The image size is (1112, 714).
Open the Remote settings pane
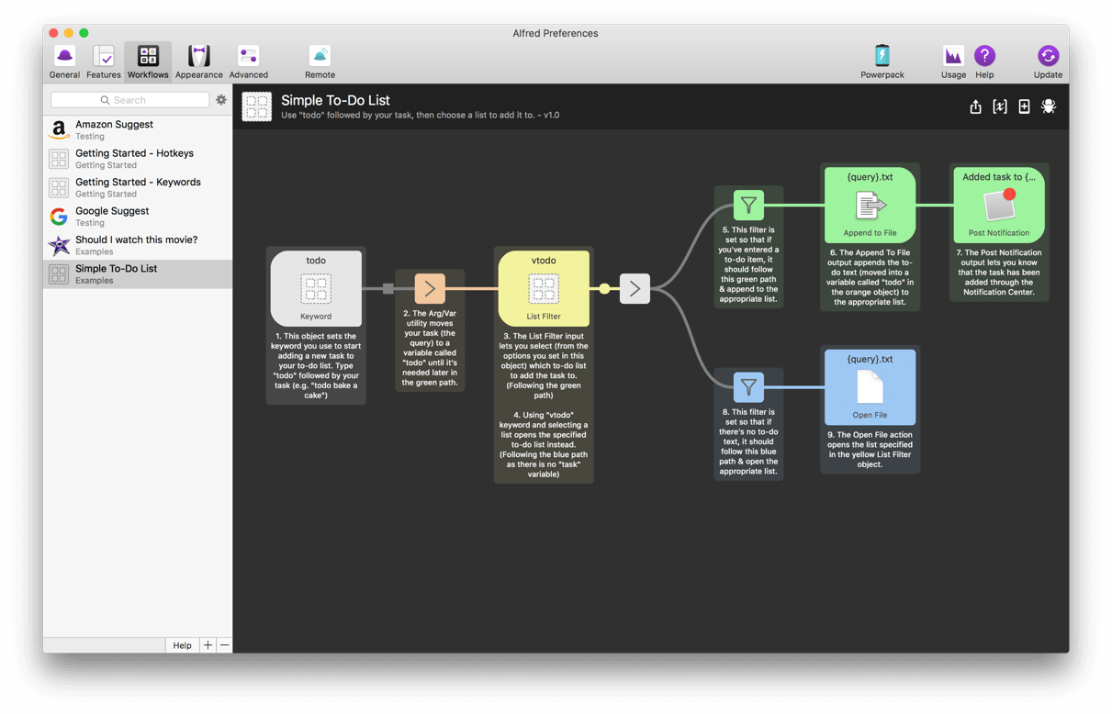click(320, 61)
